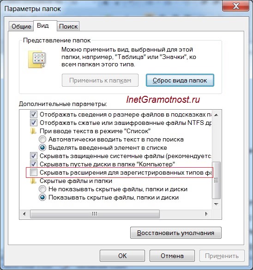
Task: Uncheck Отображать сжатые или зашифрованные файлы NTFS
Action: tap(34, 123)
